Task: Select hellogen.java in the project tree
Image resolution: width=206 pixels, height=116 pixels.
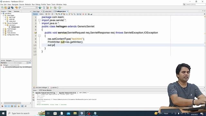Action: [x=15, y=27]
